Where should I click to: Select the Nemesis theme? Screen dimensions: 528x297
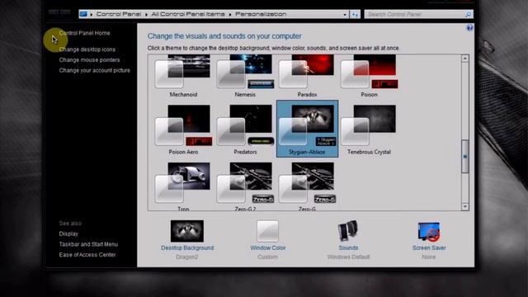pos(245,76)
